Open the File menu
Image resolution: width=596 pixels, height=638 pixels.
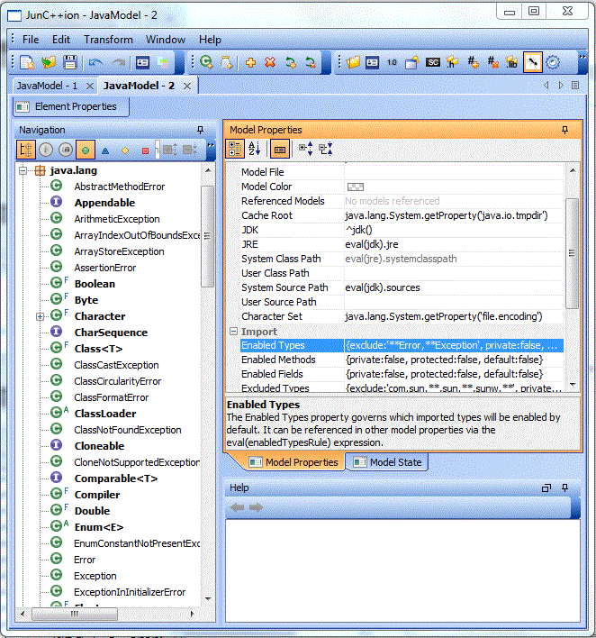tap(31, 40)
